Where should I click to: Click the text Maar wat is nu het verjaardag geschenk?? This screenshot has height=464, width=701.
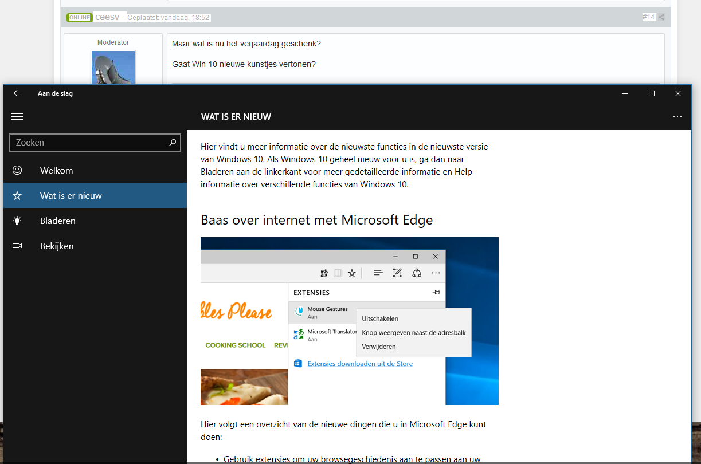tap(246, 44)
